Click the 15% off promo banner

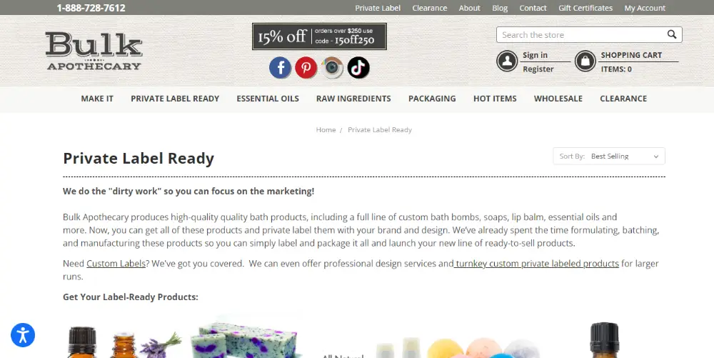click(x=319, y=36)
